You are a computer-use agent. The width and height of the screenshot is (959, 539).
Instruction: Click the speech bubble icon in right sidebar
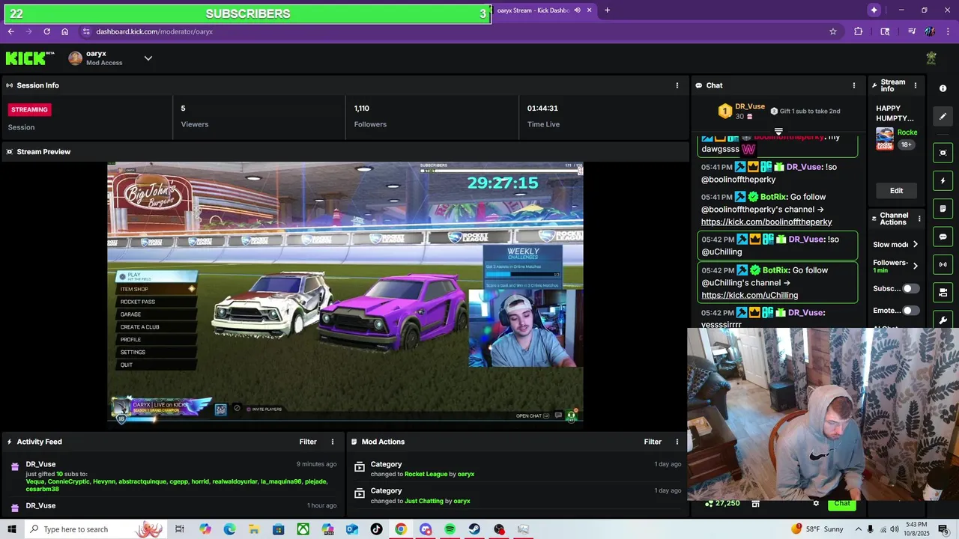943,237
